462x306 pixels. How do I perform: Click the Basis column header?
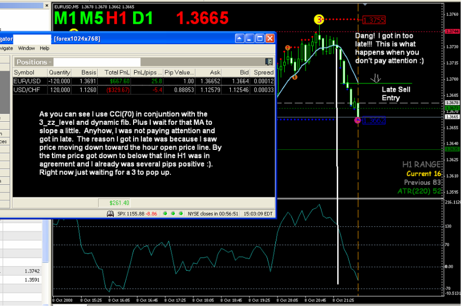click(84, 72)
